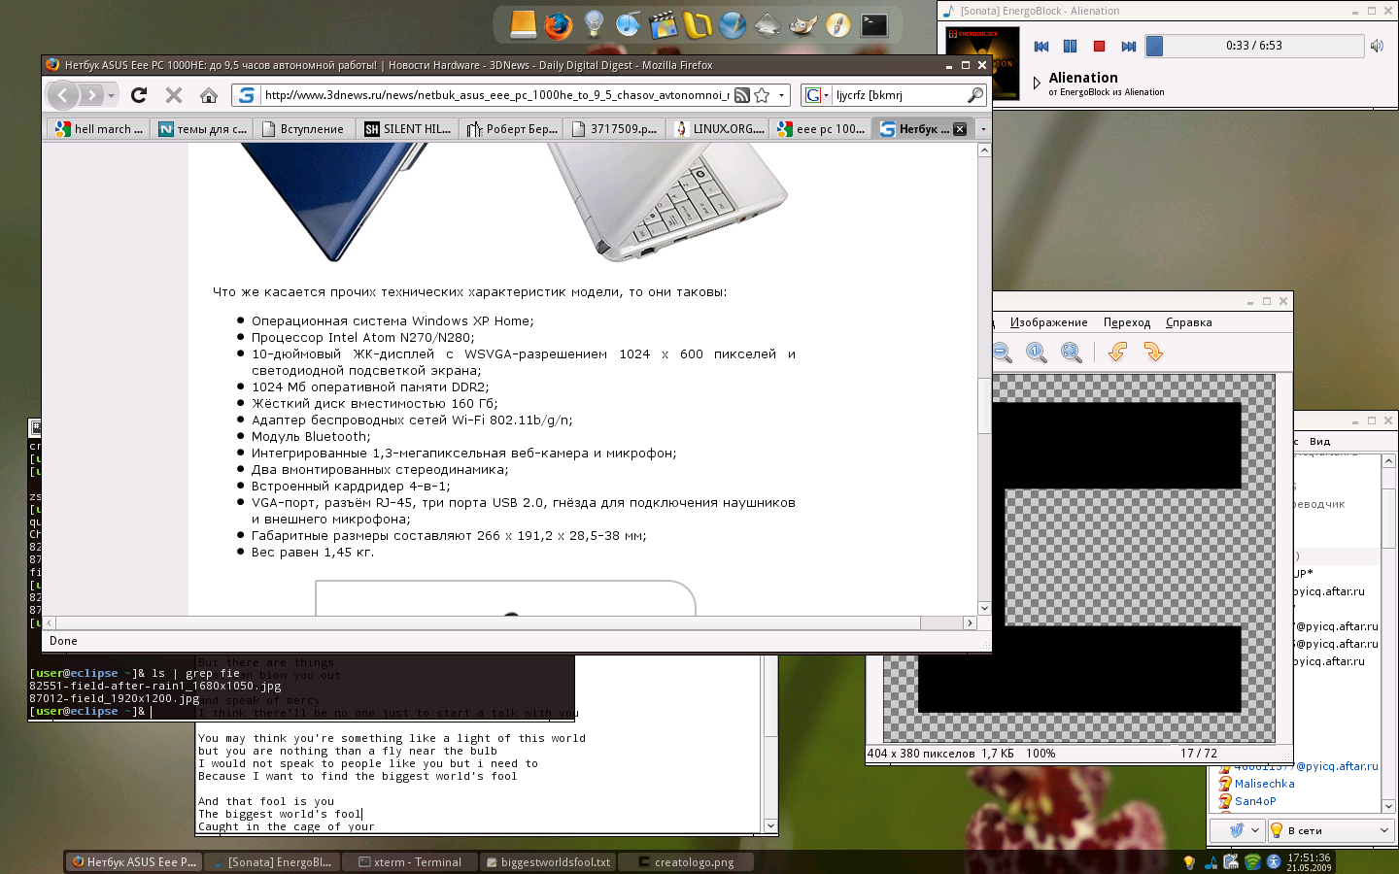Launch the clapperboard video app in dock
The height and width of the screenshot is (874, 1399).
pos(664,25)
